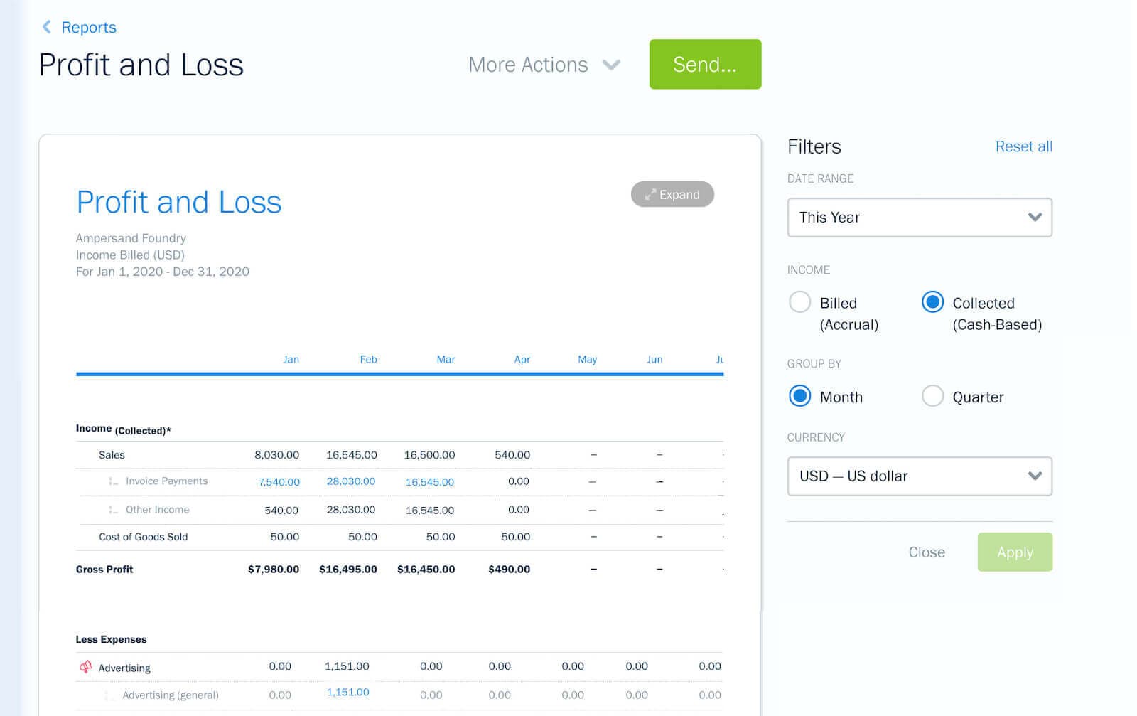Click the Advertising megaphone icon
The width and height of the screenshot is (1137, 716).
[x=85, y=667]
